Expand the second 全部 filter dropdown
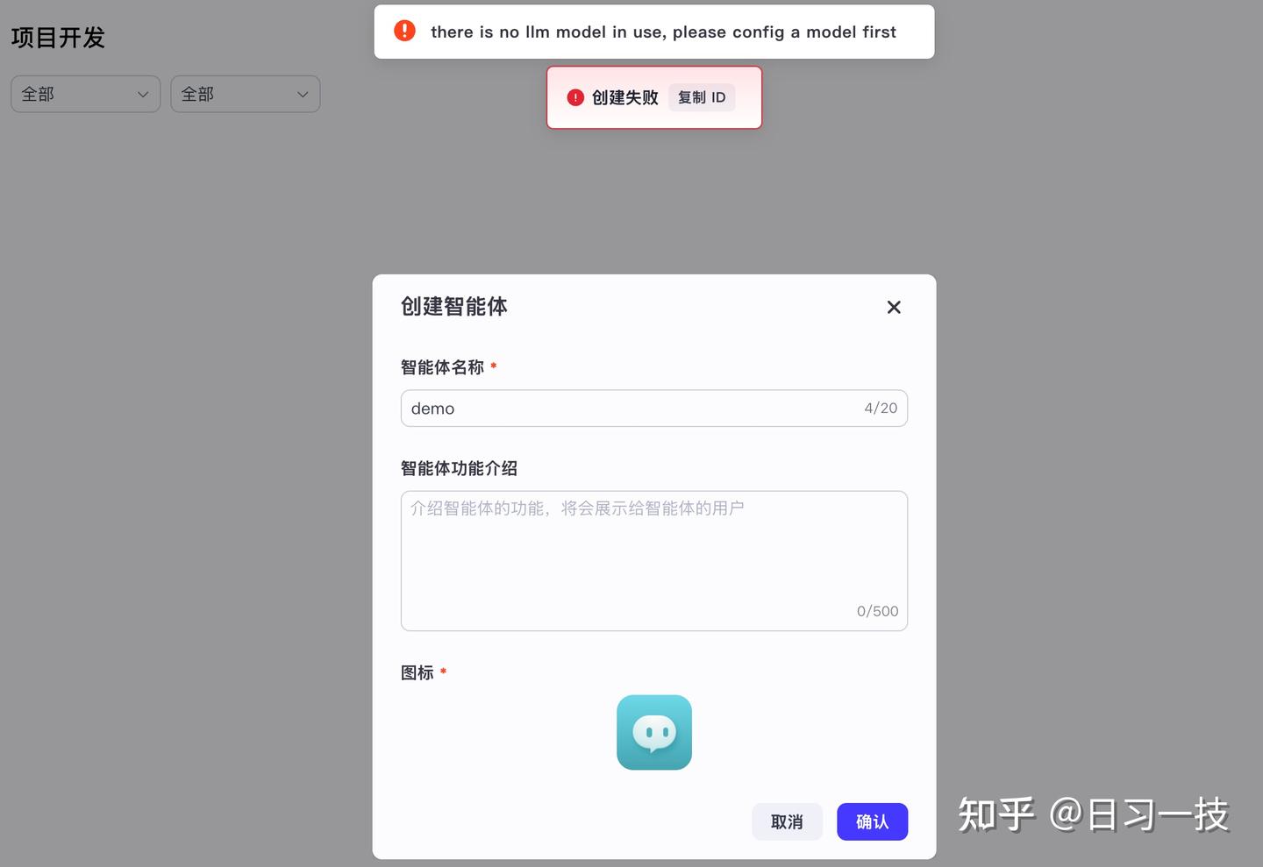1263x867 pixels. [x=245, y=94]
